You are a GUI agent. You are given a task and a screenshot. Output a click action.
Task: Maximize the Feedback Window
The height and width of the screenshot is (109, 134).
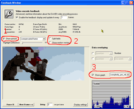pos(127,3)
